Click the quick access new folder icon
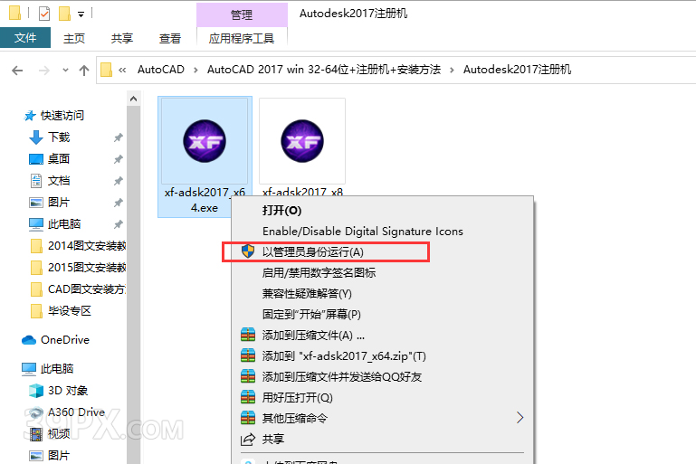This screenshot has height=464, width=696. 65,14
